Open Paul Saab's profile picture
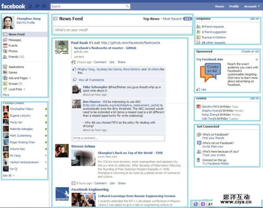The height and width of the screenshot is (208, 263). click(62, 47)
